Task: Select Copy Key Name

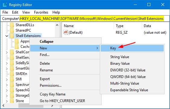Action: [x=65, y=94]
